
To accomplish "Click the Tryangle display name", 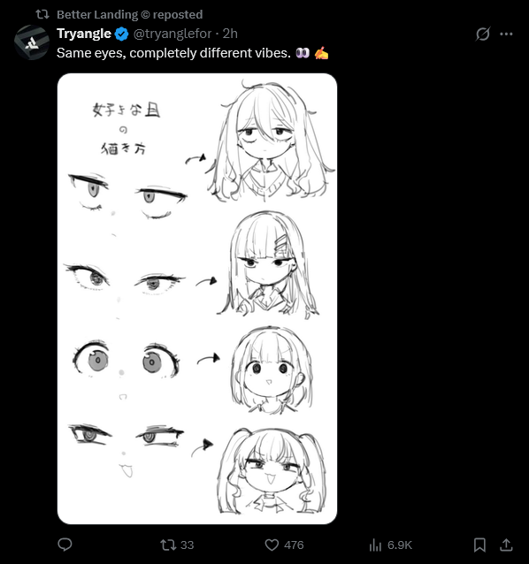I will coord(84,34).
